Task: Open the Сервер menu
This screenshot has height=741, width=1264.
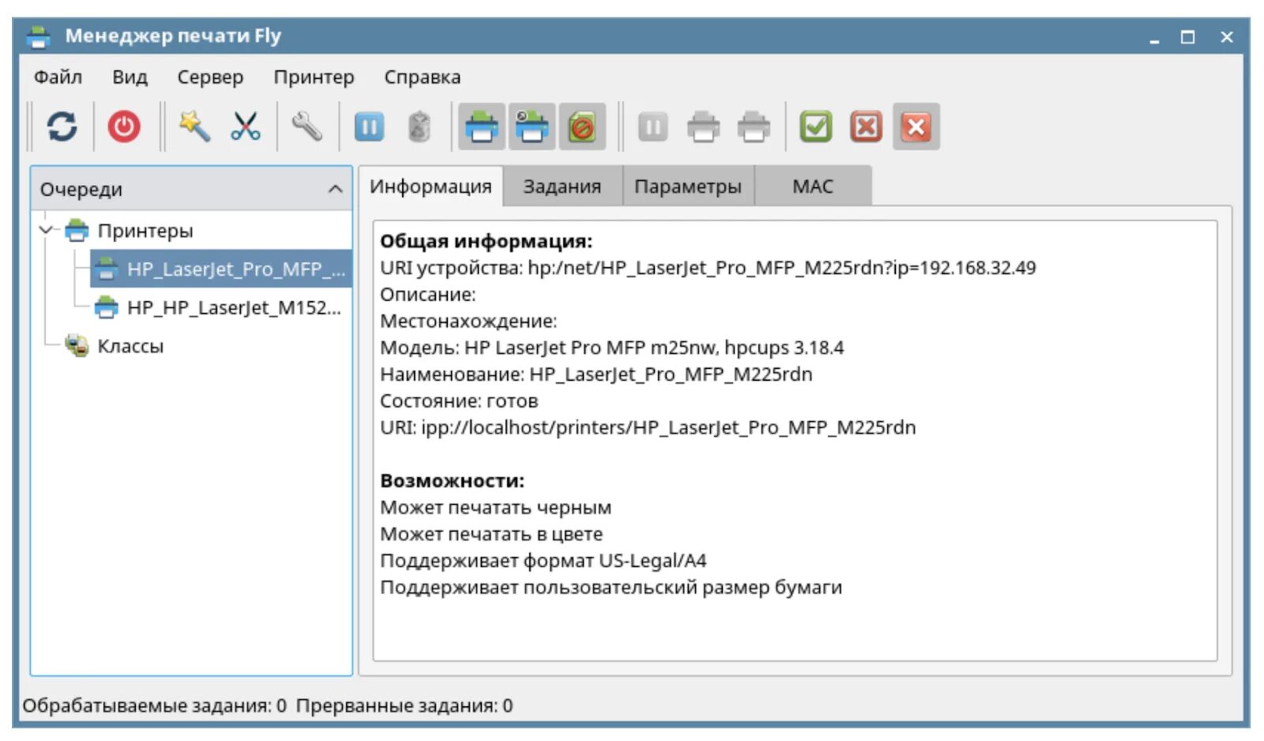Action: click(210, 77)
